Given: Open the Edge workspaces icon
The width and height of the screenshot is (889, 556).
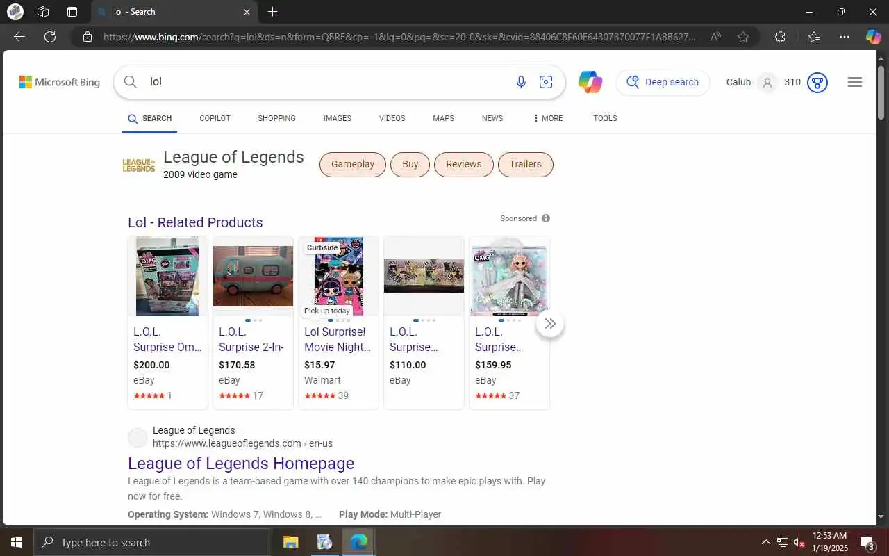Looking at the screenshot, I should coord(43,12).
